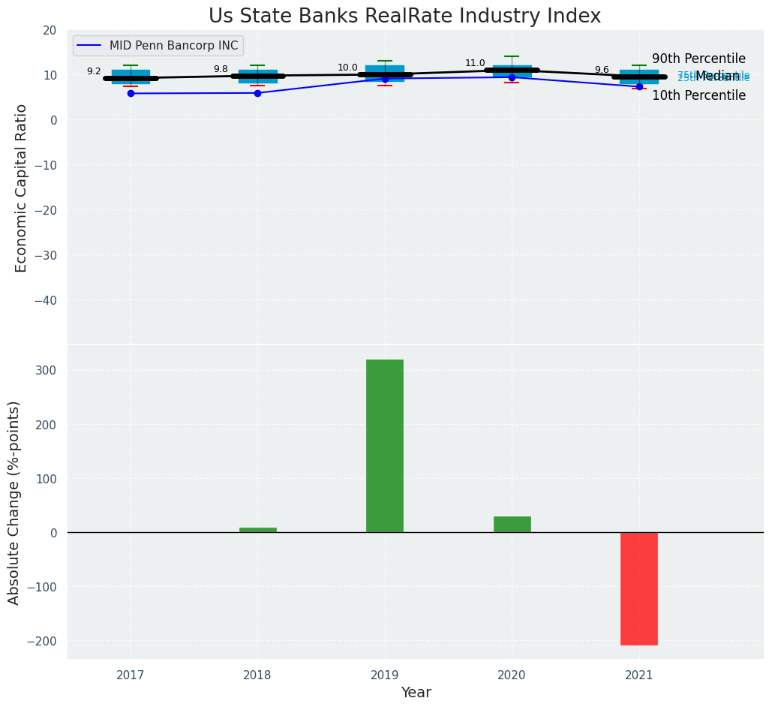Click the 300 tick on lower y-axis
772x707 pixels.
(46, 370)
